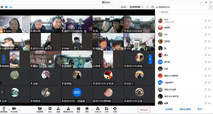Screen dimensions: 213x114
Task: Open 设置 settings gear
Action: [115, 109]
